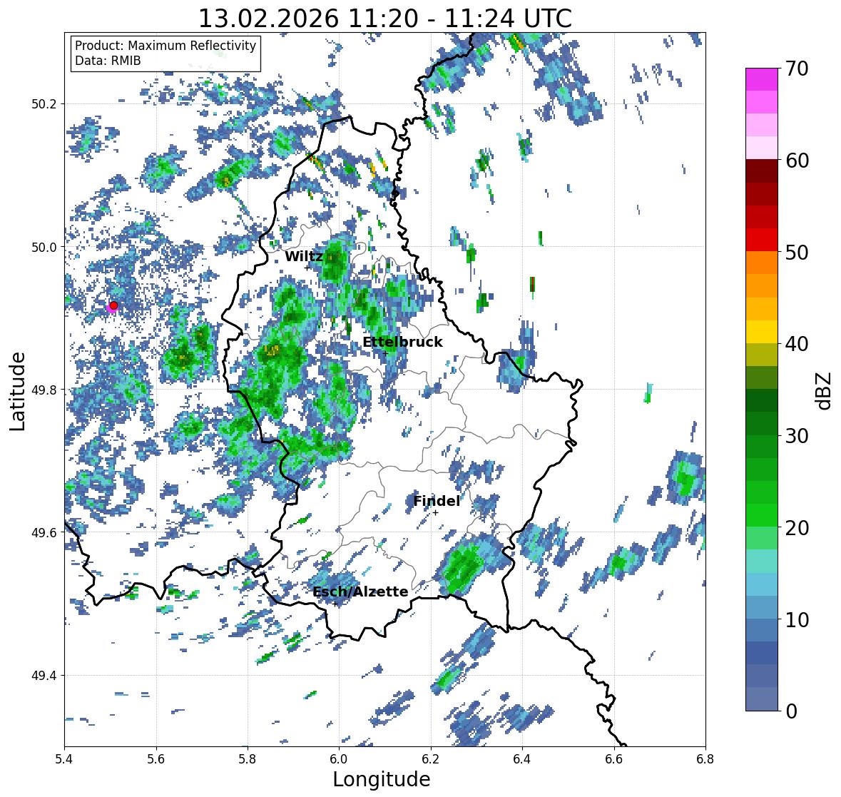Click the magenta top segment of the colorbar
841x797 pixels.
762,79
